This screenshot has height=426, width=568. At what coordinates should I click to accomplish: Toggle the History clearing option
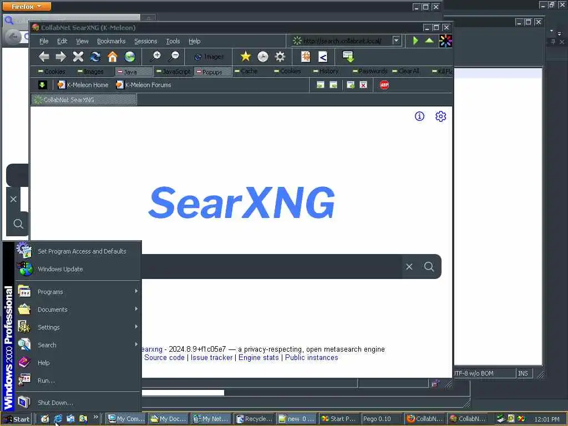(326, 72)
